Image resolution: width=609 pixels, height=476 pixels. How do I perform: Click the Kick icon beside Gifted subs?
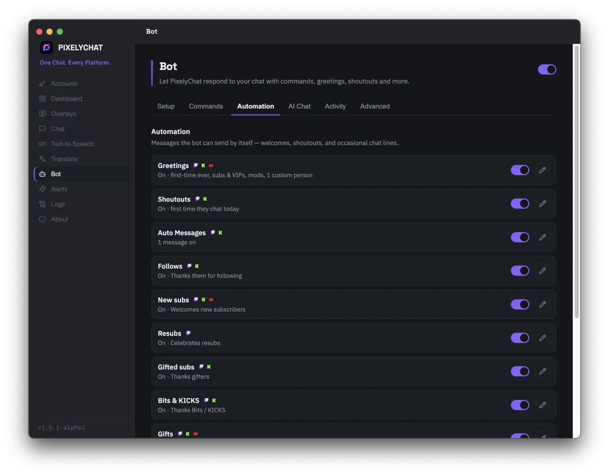[209, 367]
